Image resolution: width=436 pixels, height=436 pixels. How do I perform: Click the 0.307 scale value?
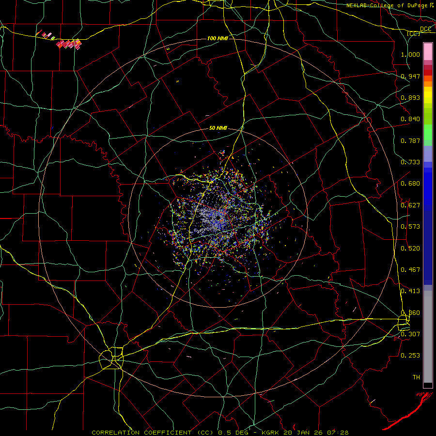tap(410, 334)
